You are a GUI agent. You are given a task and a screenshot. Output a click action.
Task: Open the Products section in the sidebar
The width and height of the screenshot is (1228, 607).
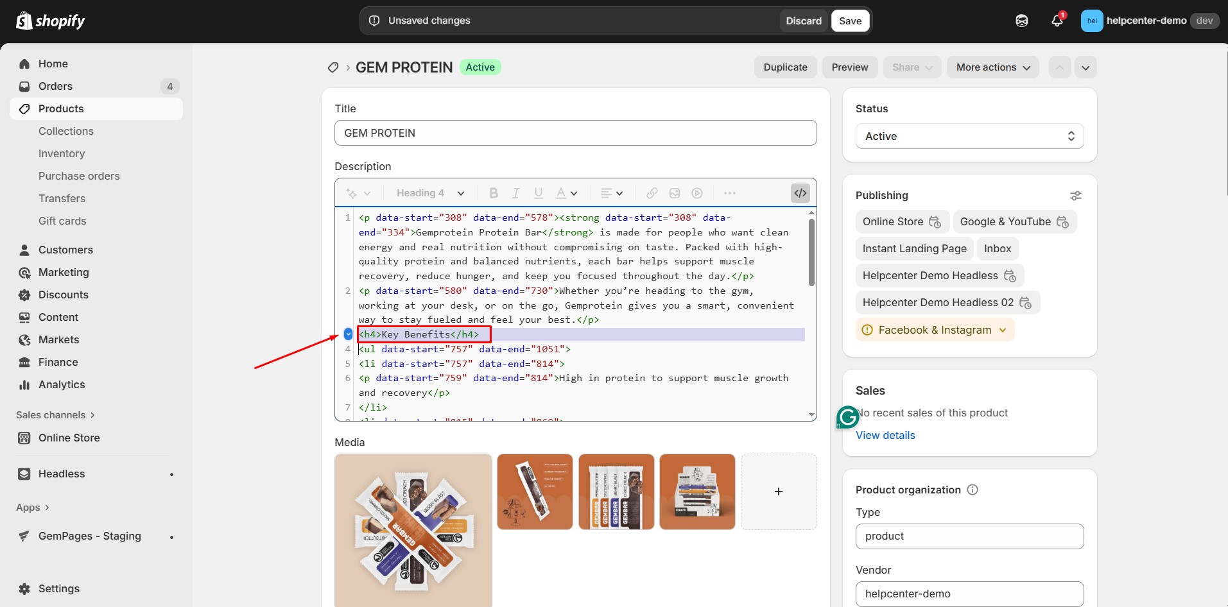tap(61, 108)
